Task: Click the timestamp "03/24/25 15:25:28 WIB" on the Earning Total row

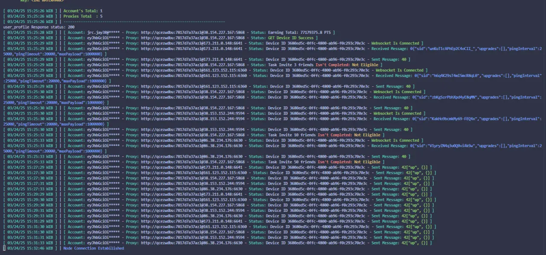Action: [30, 32]
